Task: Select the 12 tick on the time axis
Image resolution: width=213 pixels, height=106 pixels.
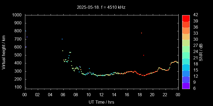Action: (101, 95)
